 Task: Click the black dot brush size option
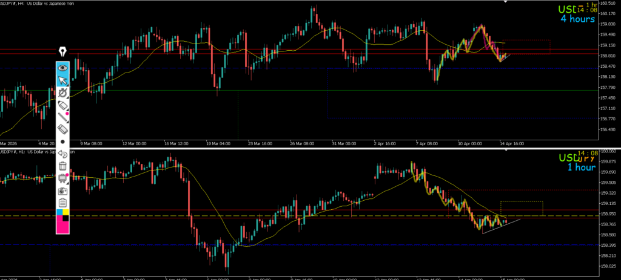coord(62,142)
